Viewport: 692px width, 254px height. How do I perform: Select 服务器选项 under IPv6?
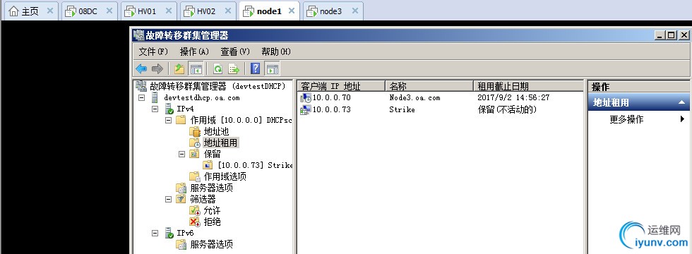click(x=211, y=244)
